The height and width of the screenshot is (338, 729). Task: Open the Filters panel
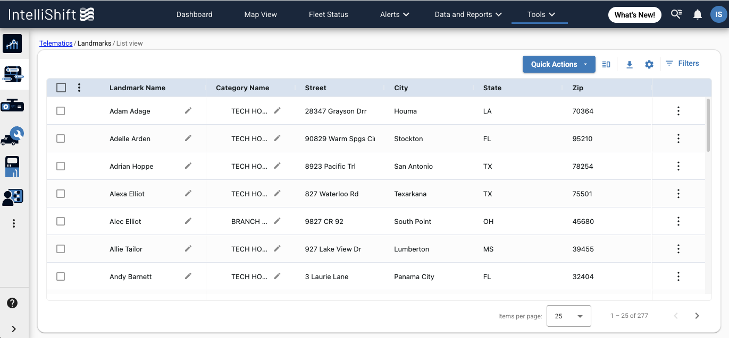[682, 64]
